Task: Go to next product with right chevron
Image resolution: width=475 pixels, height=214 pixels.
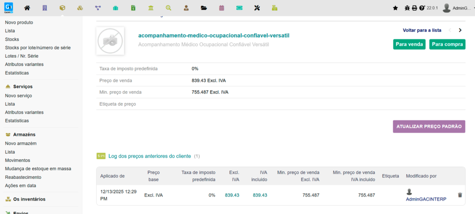Action: [x=460, y=30]
